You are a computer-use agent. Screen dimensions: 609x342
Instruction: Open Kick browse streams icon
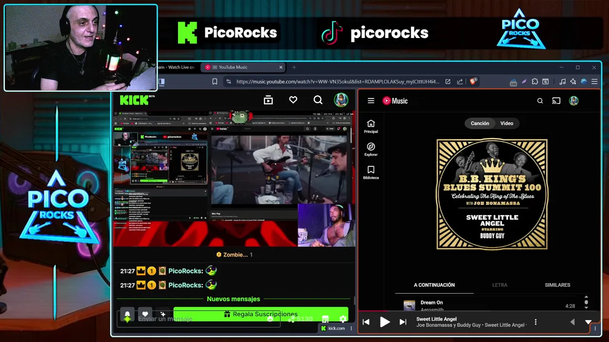[x=268, y=100]
